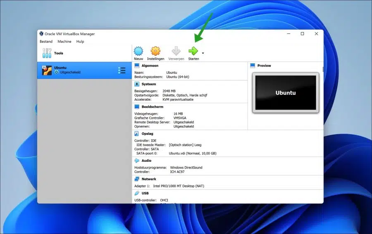
Task: Click the Verwerpen down-arrow icon
Action: pyautogui.click(x=176, y=51)
